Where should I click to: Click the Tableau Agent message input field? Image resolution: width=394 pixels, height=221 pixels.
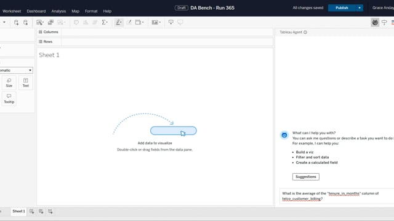click(x=337, y=196)
